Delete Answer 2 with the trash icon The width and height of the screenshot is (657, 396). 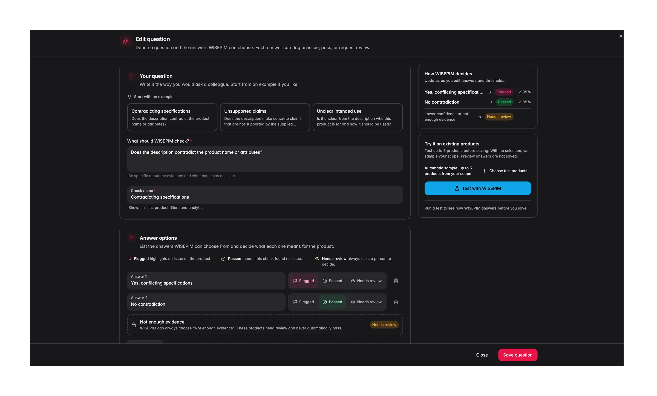pyautogui.click(x=396, y=302)
